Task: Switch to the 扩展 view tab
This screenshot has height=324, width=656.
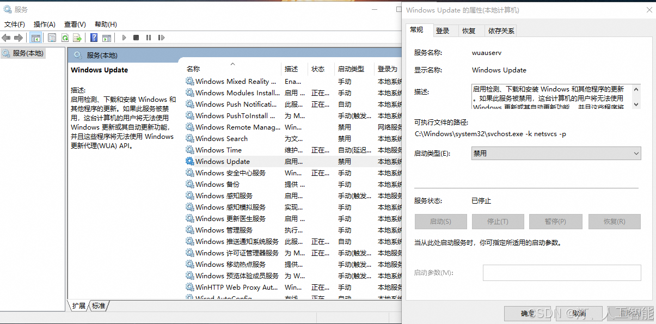Action: pyautogui.click(x=79, y=306)
